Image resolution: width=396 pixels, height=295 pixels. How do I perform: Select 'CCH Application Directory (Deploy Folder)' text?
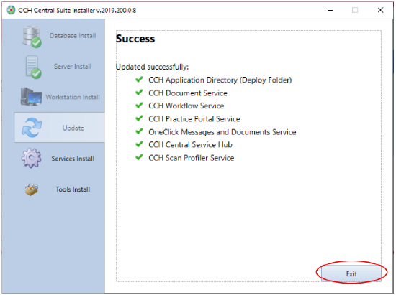220,80
